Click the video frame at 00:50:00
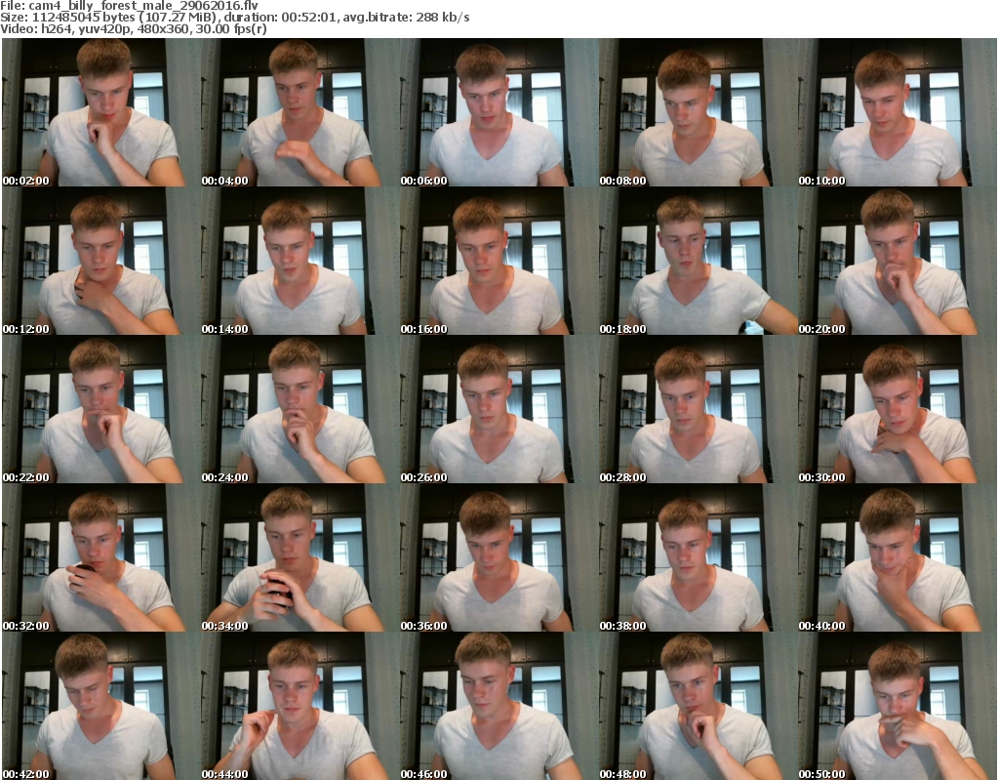 pos(898,706)
